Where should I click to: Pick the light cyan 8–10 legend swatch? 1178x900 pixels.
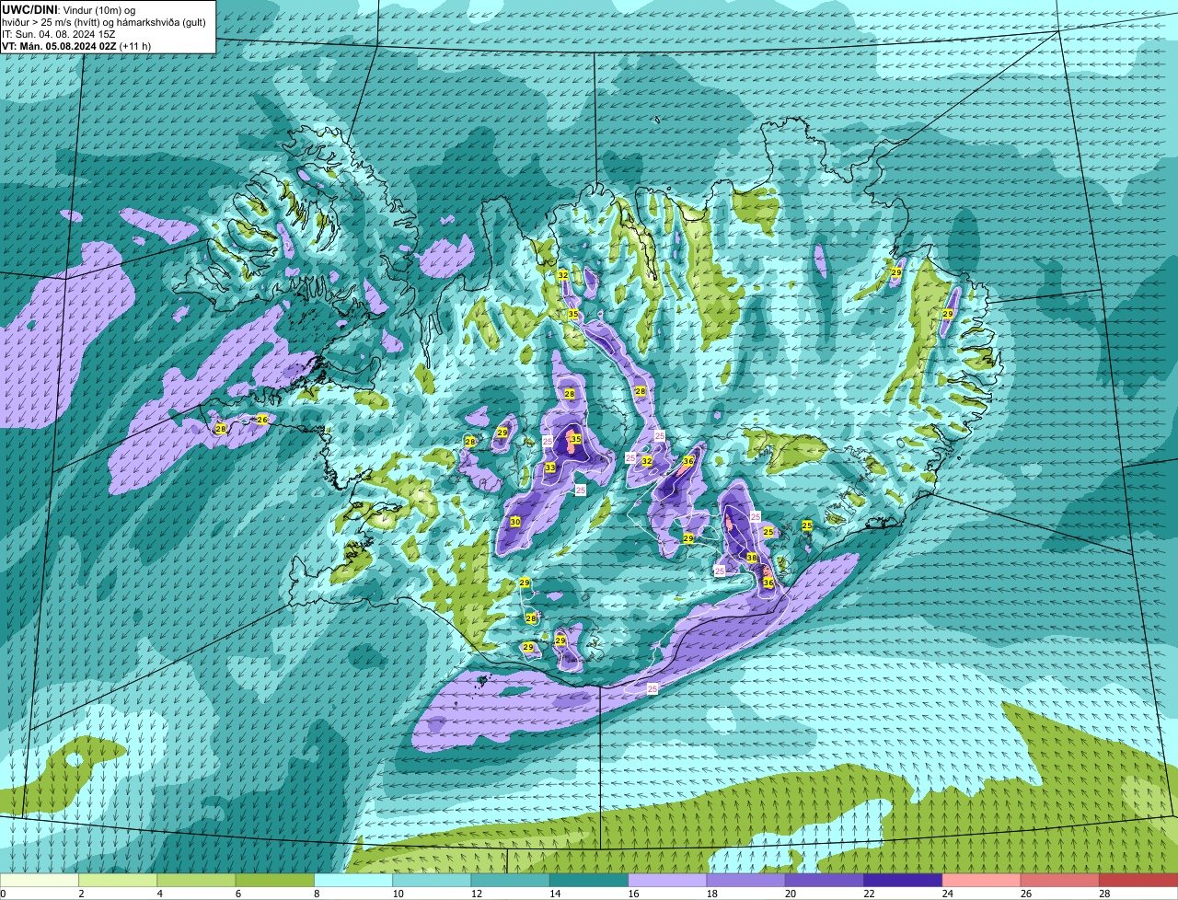click(x=353, y=880)
